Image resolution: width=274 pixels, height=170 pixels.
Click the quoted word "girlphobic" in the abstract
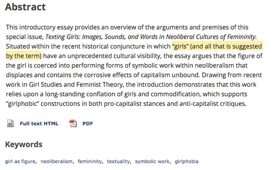coord(22,104)
